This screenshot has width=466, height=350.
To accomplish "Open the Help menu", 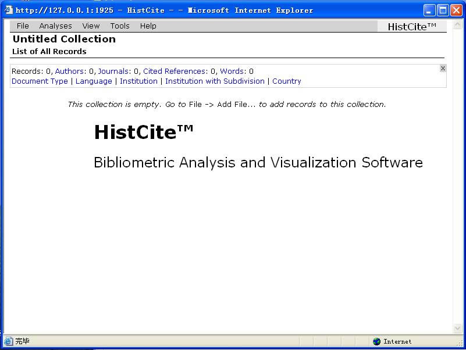I will 148,26.
